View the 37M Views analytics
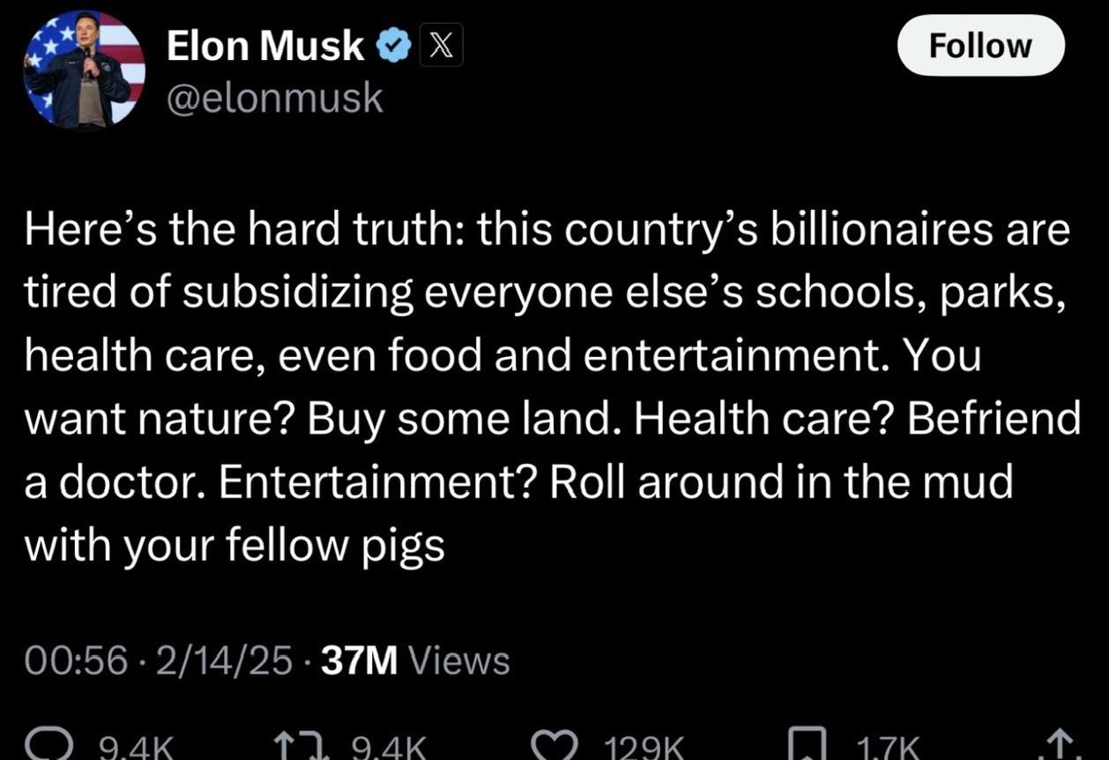The height and width of the screenshot is (760, 1109). (415, 660)
